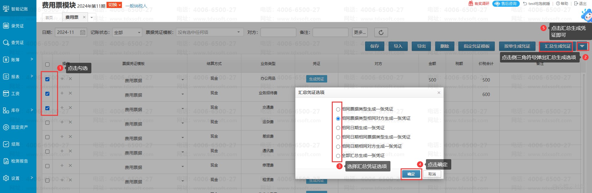Click the 工资 sidebar icon
The image size is (592, 193).
tap(6, 94)
